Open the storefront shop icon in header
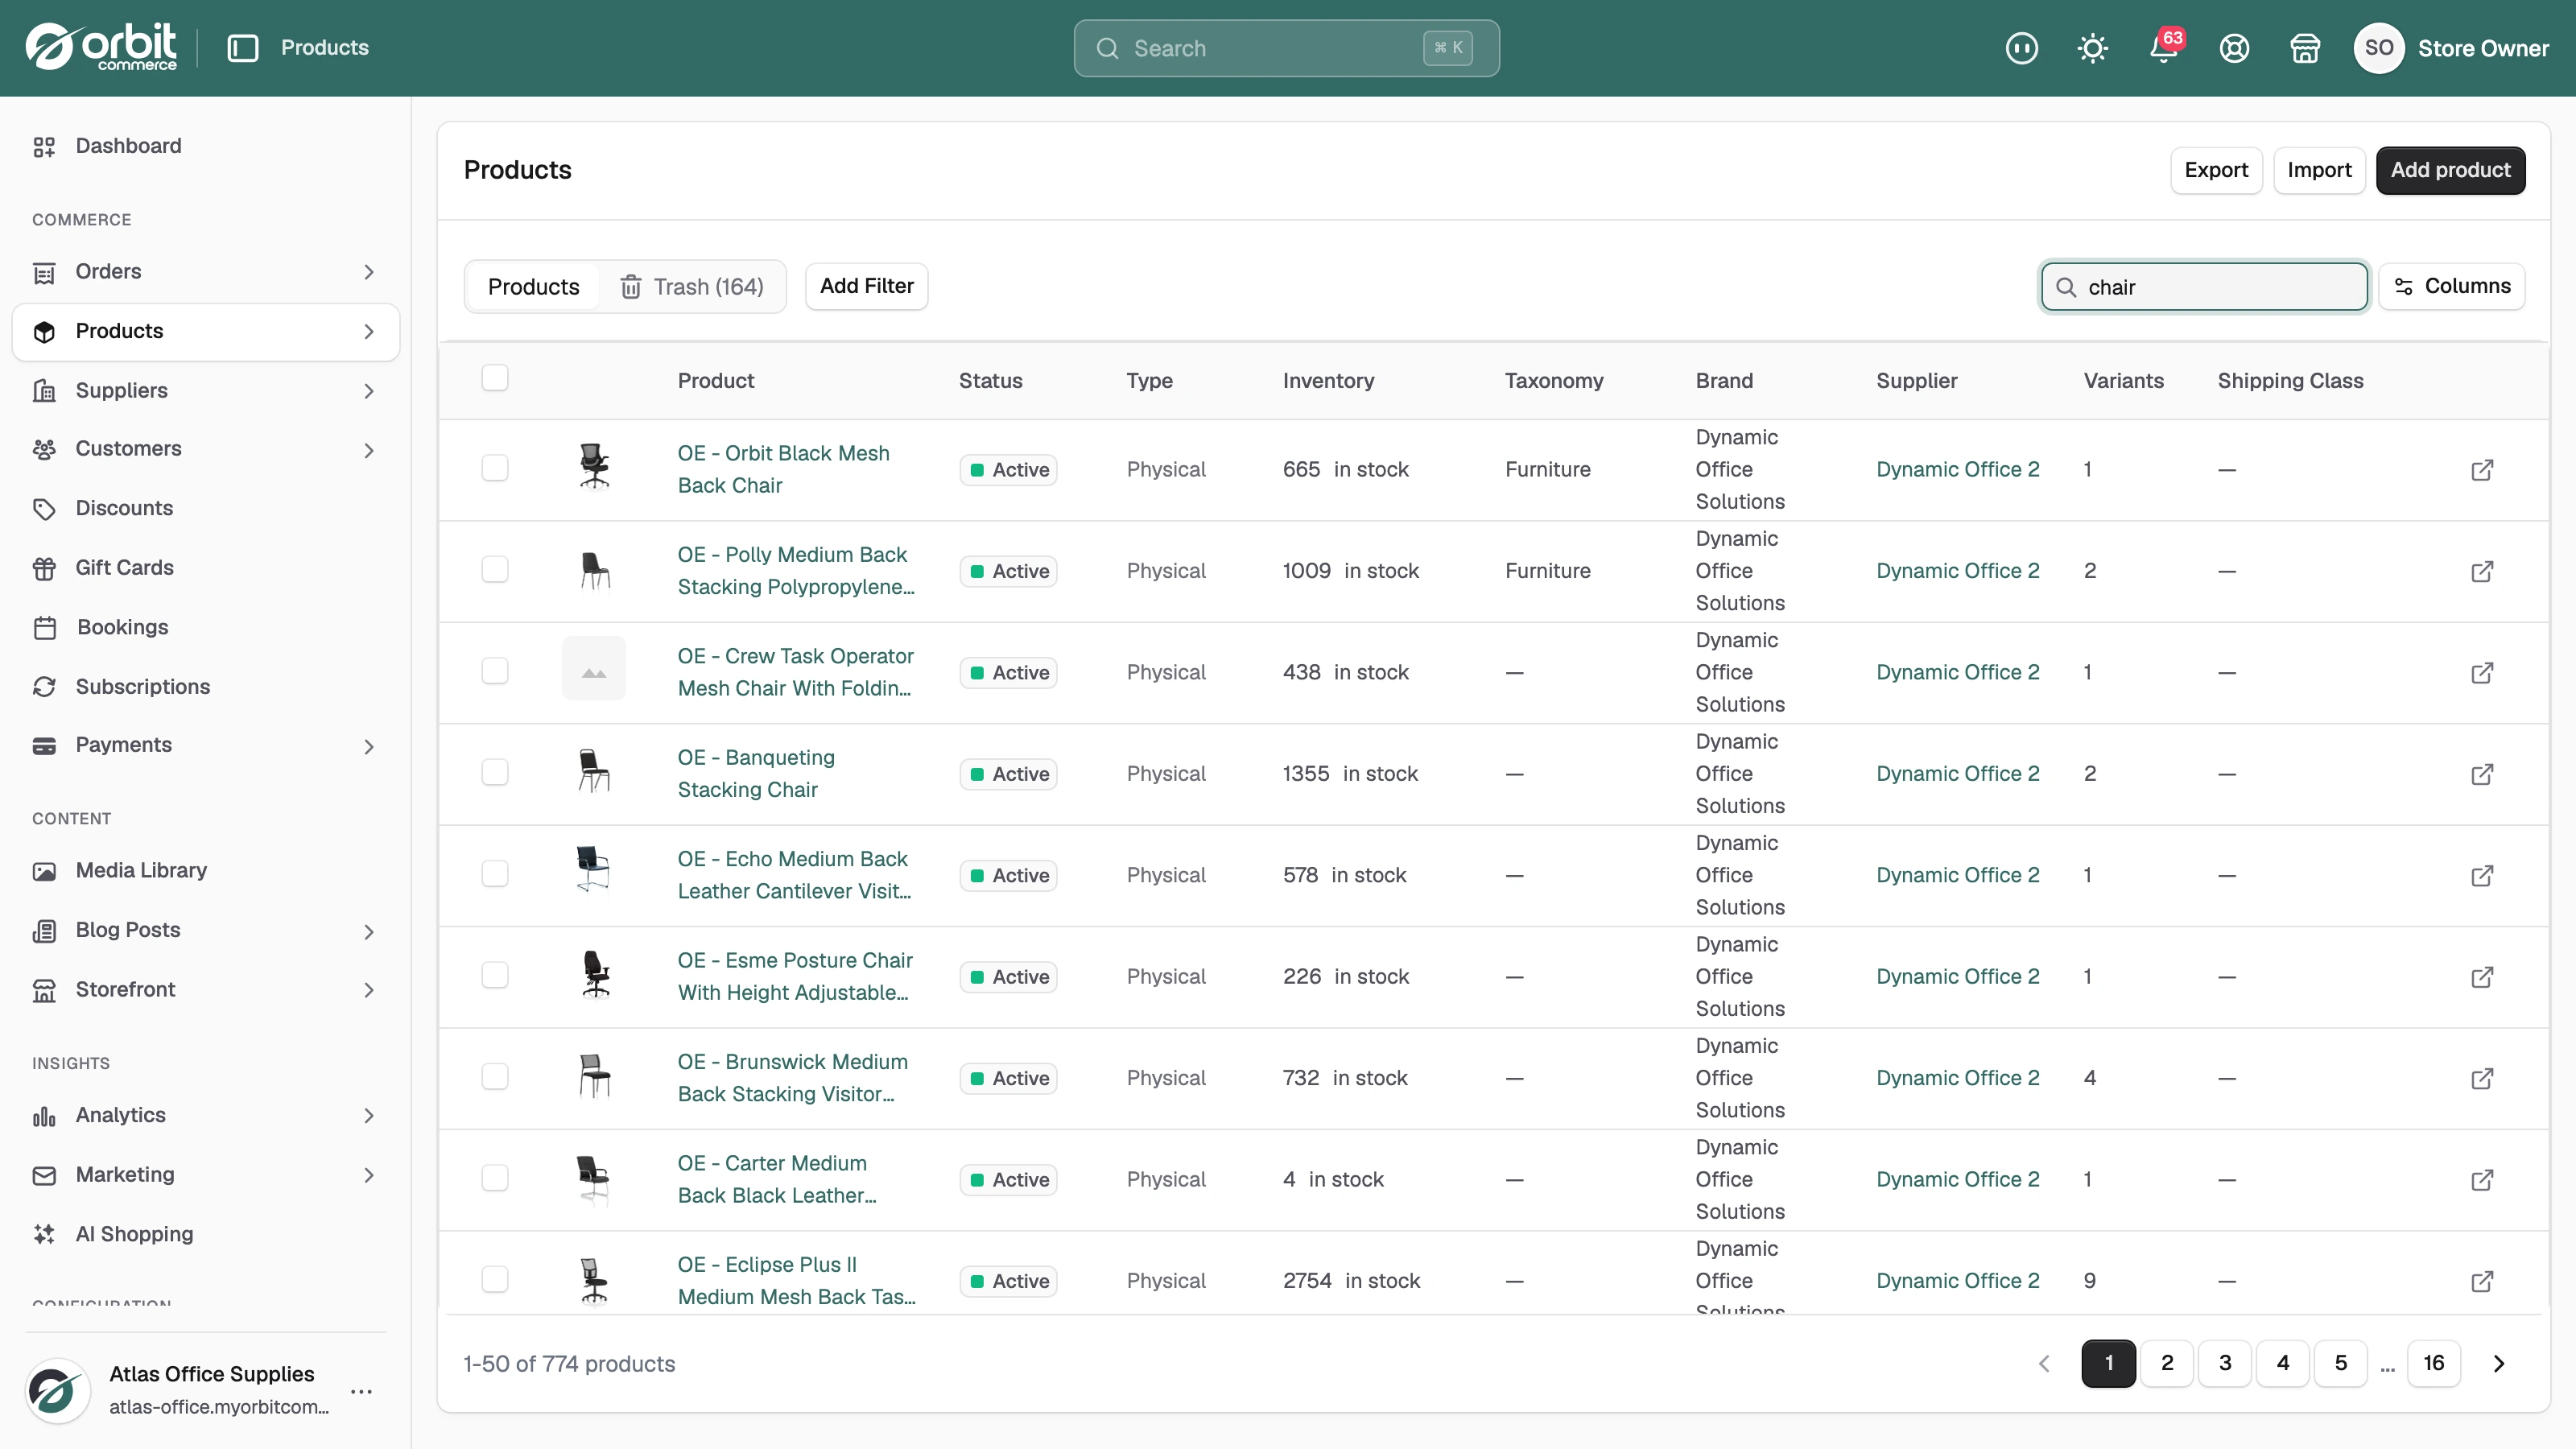The height and width of the screenshot is (1449, 2576). pos(2305,48)
